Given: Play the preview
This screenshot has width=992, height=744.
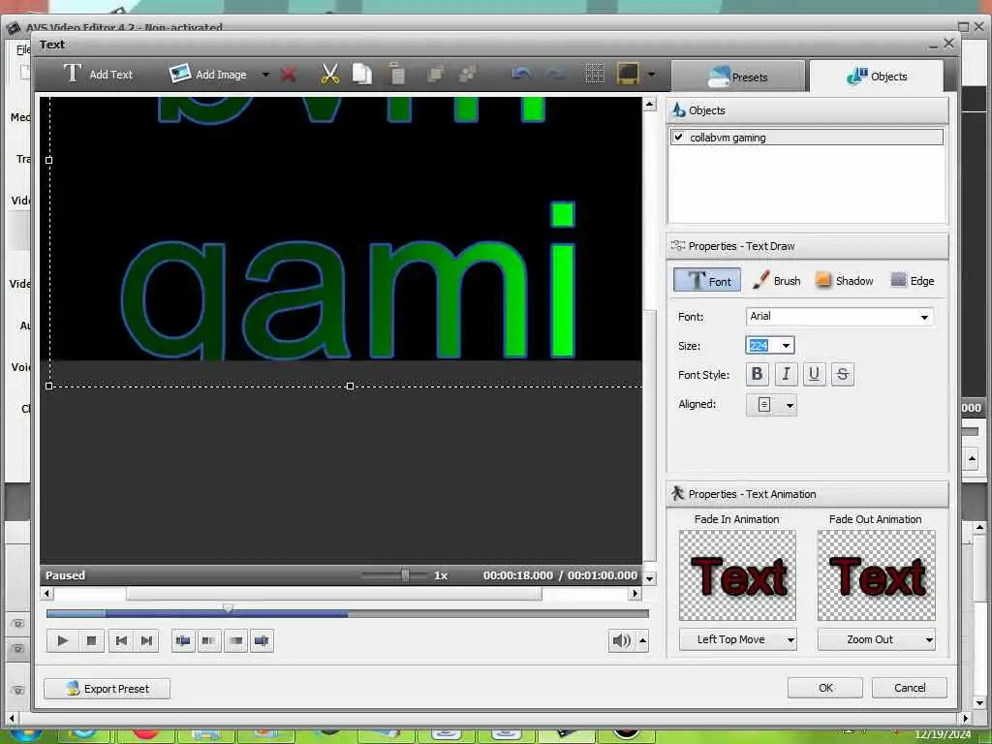Looking at the screenshot, I should [63, 641].
